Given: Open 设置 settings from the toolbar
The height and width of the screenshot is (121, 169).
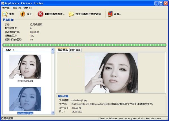Looking at the screenshot, I should (110, 14).
